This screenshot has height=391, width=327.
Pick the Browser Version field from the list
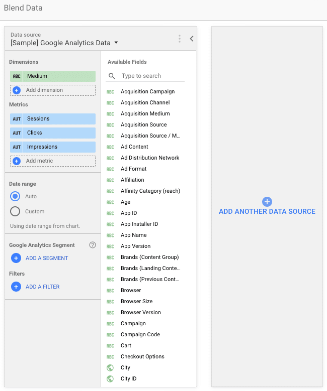(x=140, y=312)
